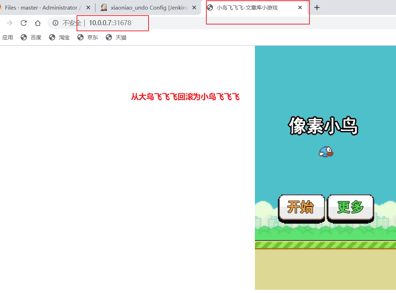Screen dimensions: 396x293
Task: Open site info for the 不安全 warning
Action: 55,23
